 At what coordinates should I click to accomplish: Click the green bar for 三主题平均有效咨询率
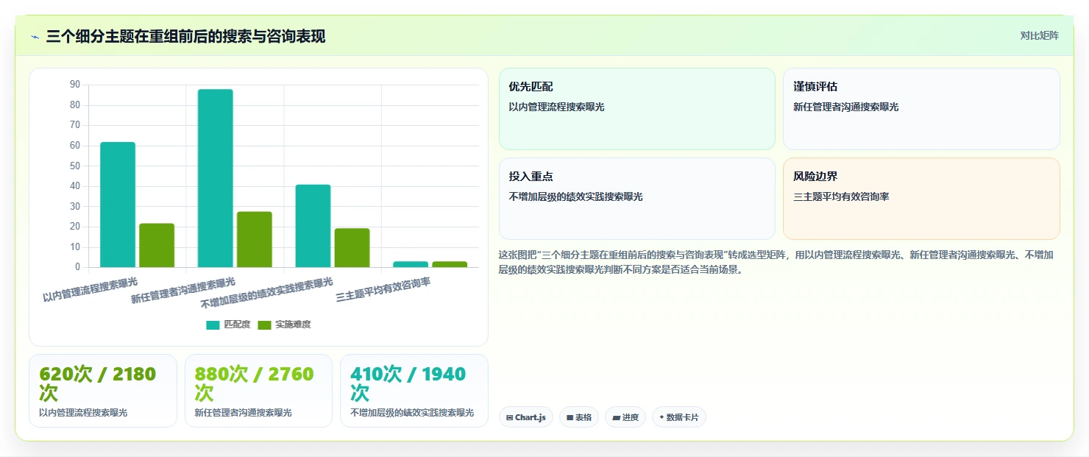(450, 264)
